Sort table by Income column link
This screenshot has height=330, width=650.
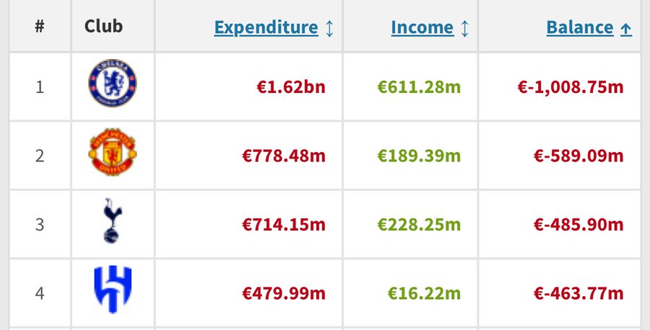(x=422, y=28)
